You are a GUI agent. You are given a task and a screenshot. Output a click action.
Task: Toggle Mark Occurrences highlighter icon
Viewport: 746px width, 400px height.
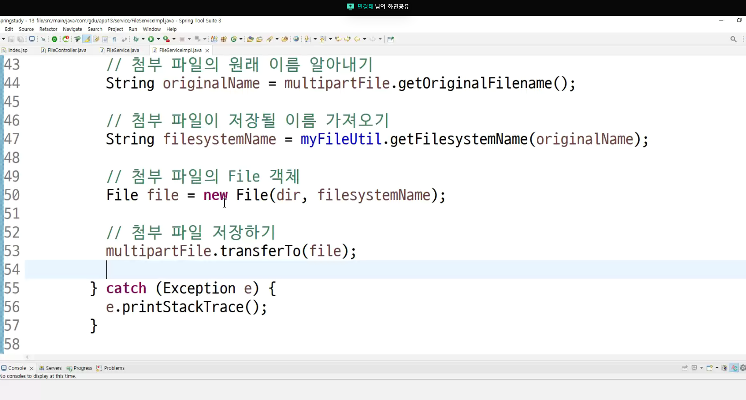point(87,39)
